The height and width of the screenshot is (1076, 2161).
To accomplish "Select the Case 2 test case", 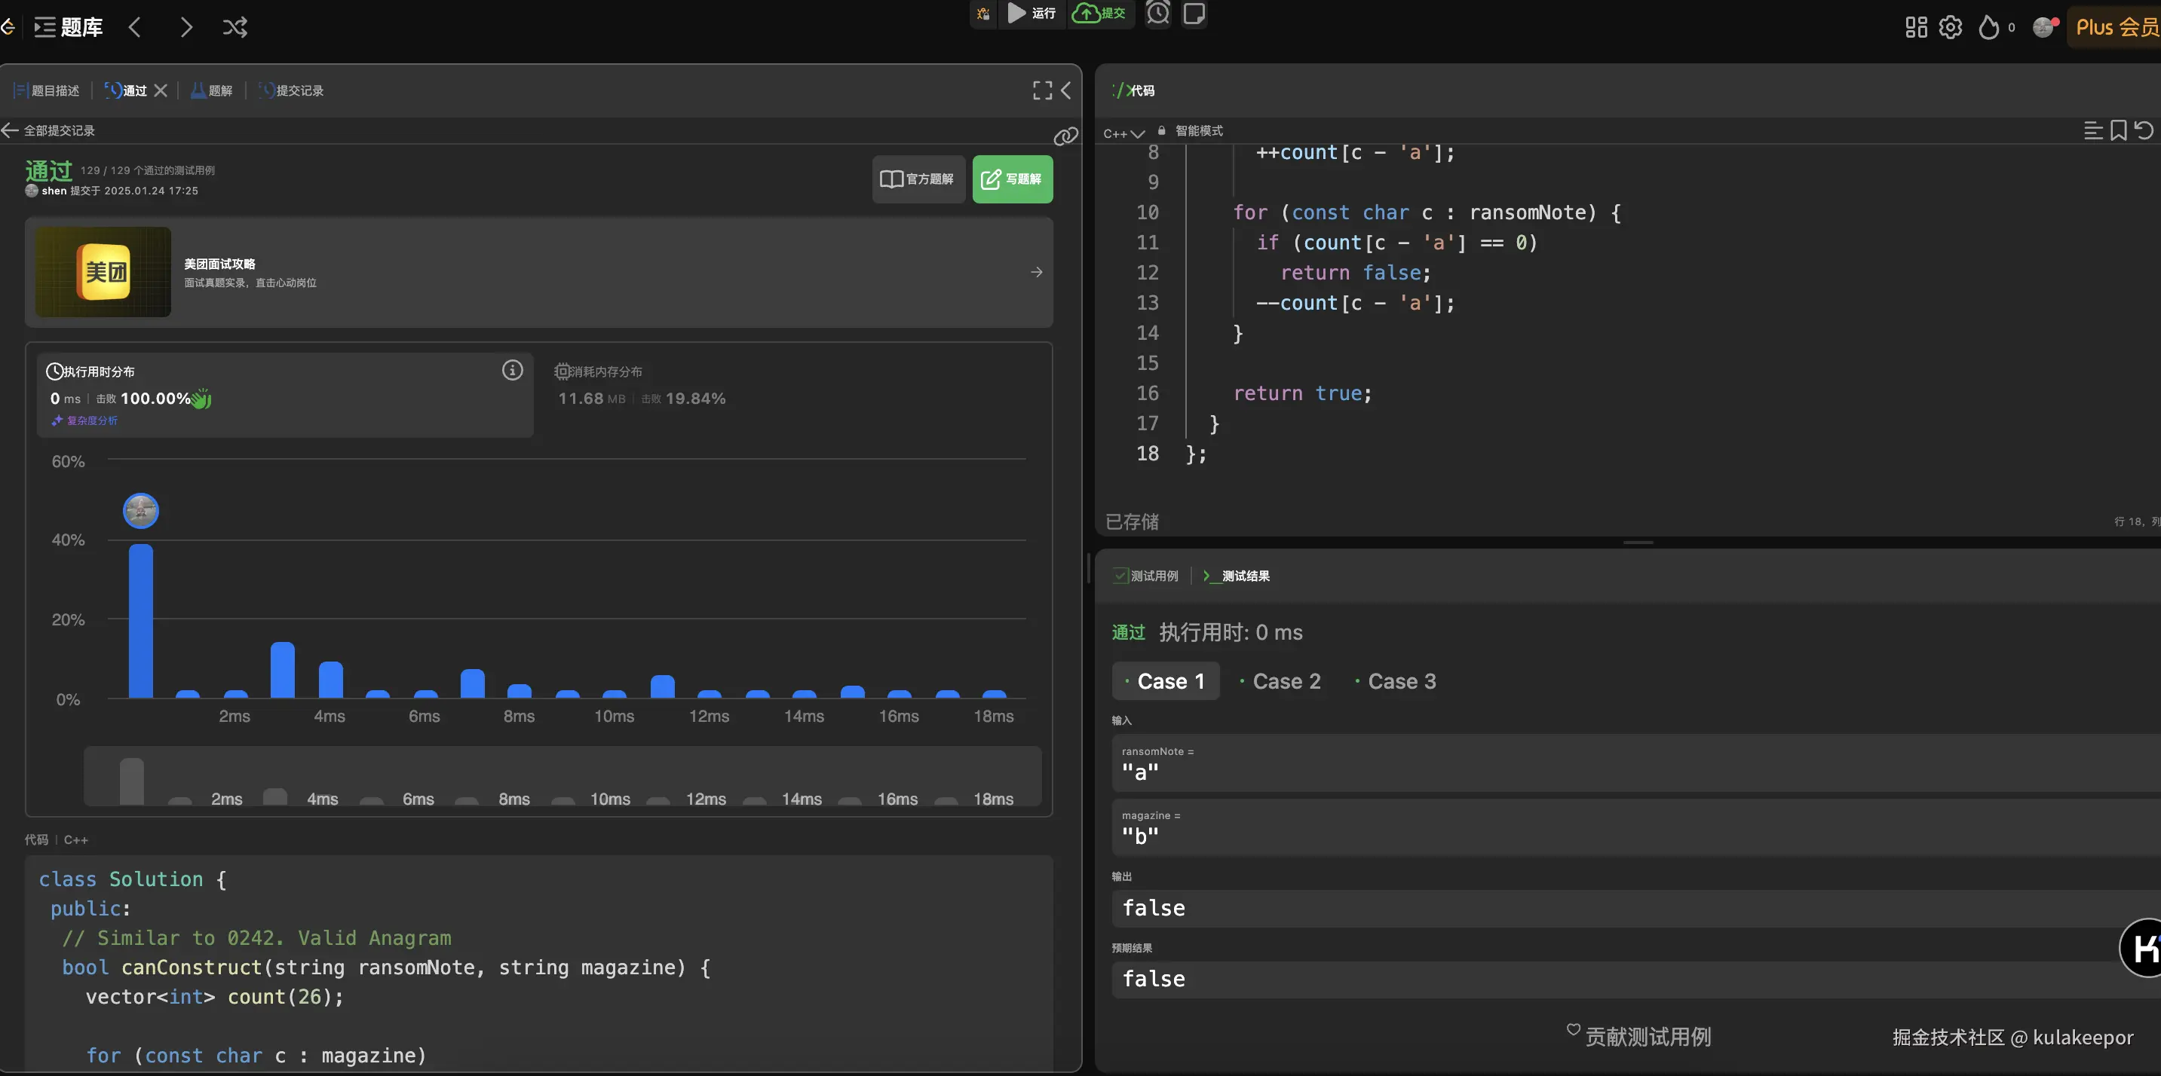I will (1281, 681).
